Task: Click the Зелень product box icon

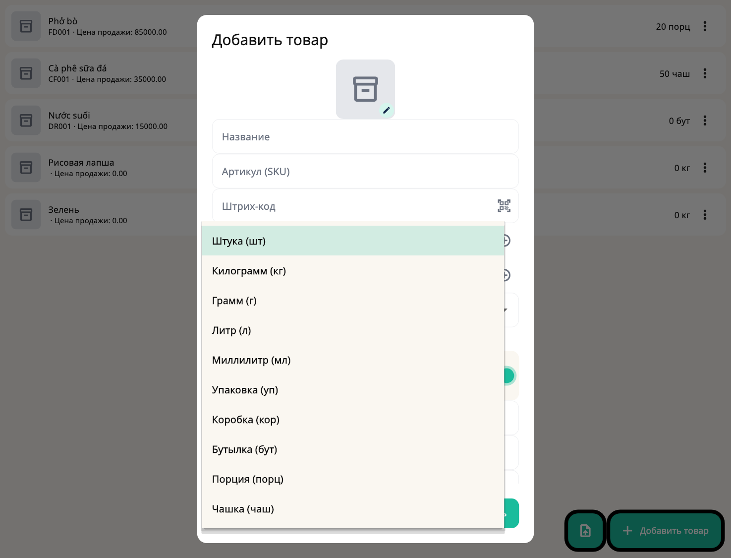Action: [x=26, y=215]
